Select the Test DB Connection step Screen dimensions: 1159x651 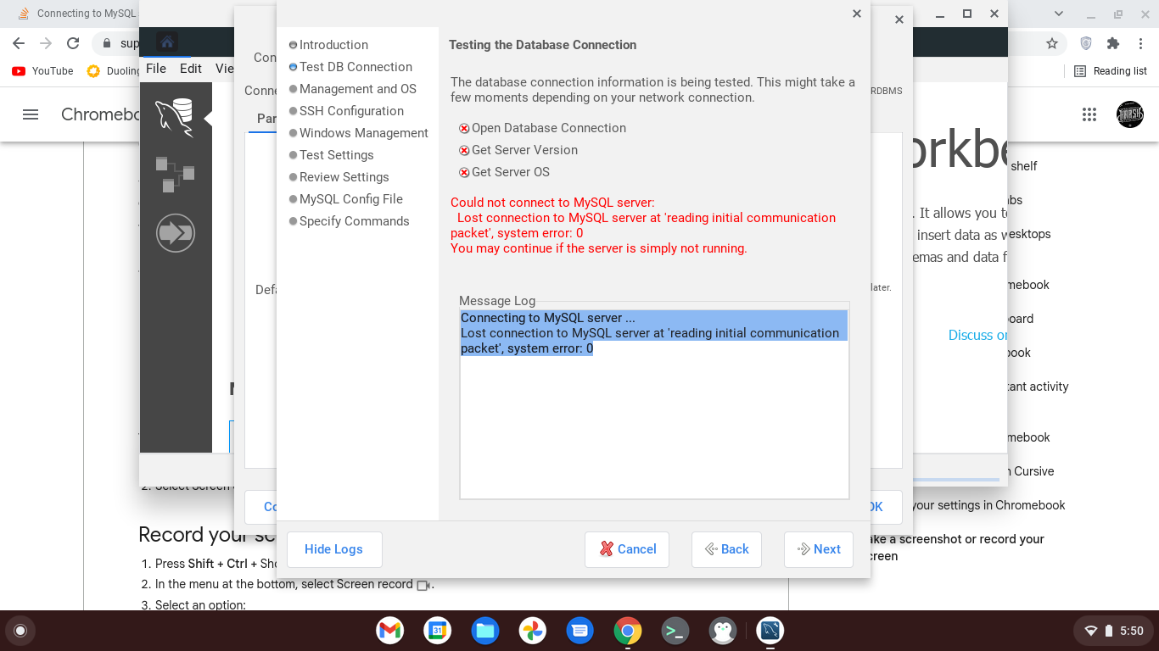(x=350, y=67)
